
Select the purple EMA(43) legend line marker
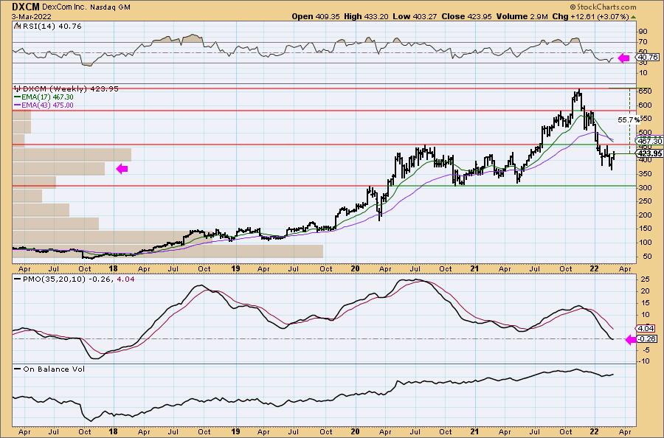pyautogui.click(x=18, y=105)
